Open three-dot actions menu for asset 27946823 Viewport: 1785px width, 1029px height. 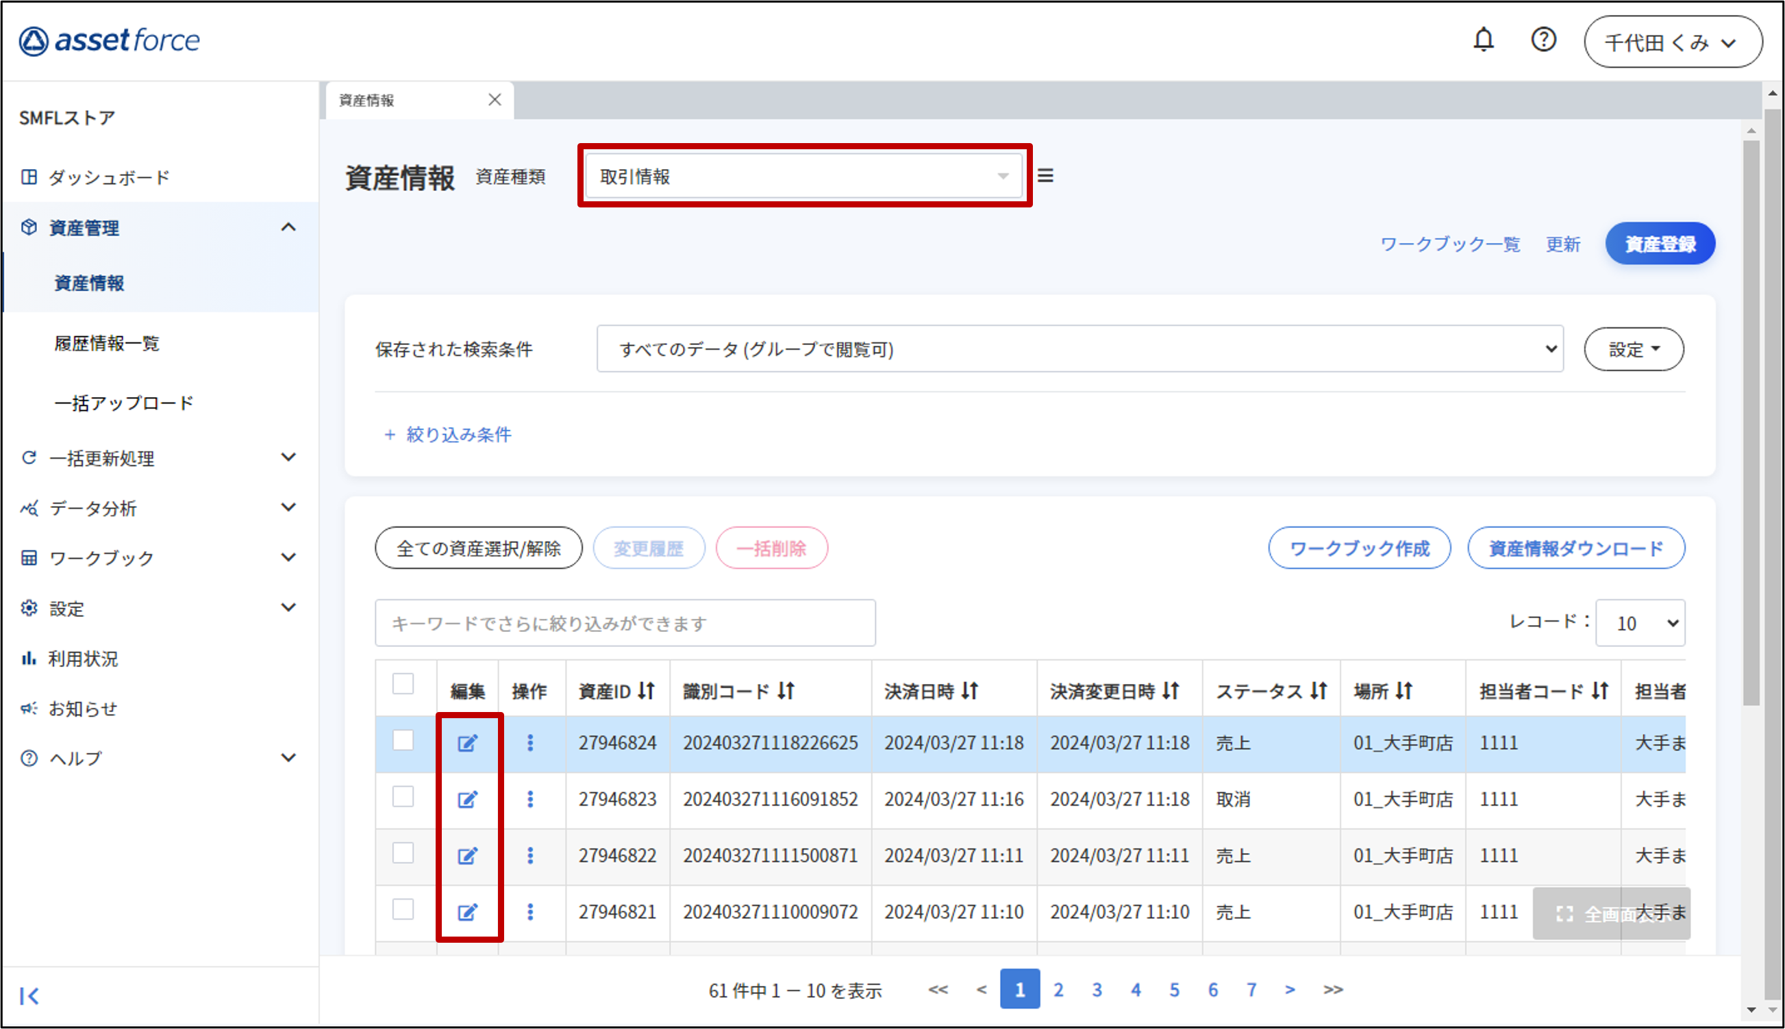[530, 800]
